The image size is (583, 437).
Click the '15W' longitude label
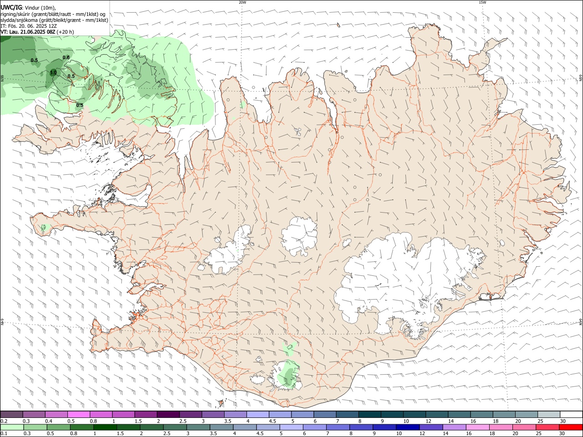point(482,2)
